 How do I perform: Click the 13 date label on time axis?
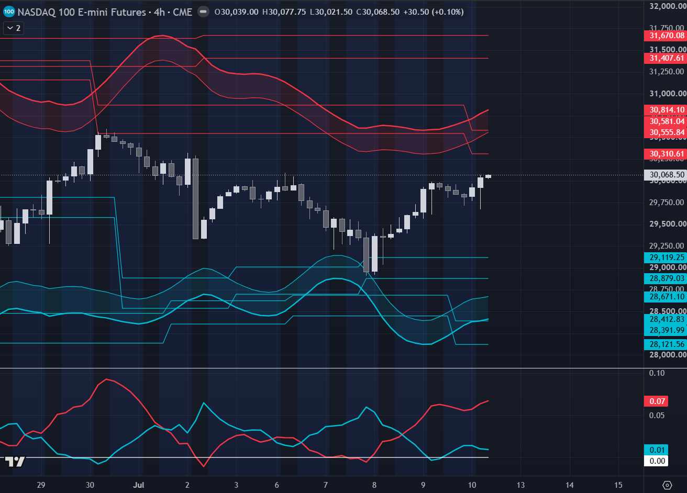coord(521,485)
